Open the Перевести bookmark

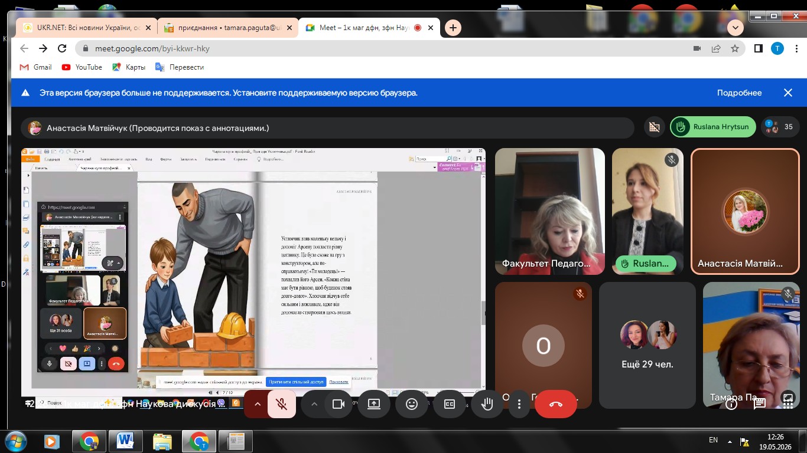point(180,67)
